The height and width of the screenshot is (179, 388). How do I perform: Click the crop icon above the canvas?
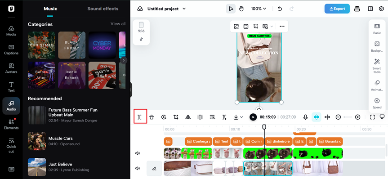pos(256,26)
